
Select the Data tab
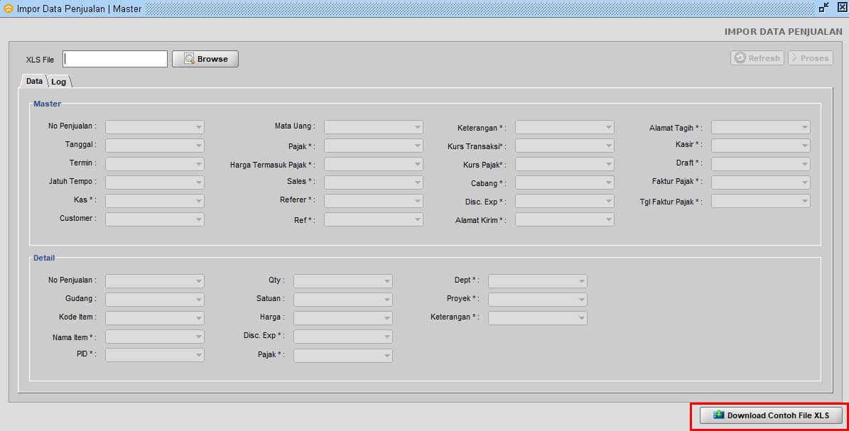tap(34, 81)
